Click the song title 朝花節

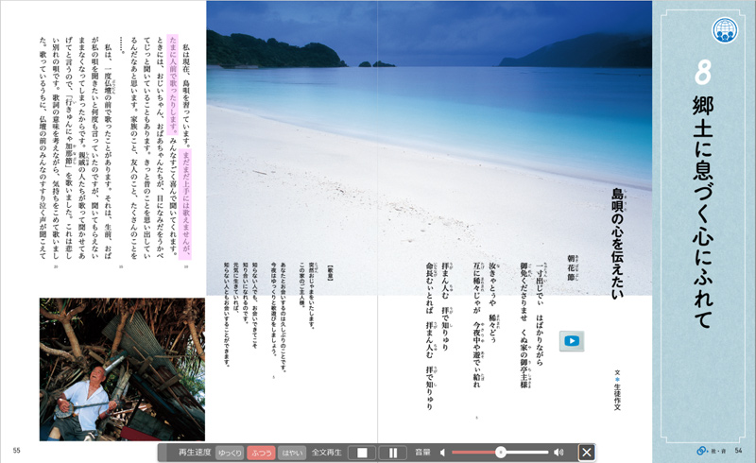[571, 268]
